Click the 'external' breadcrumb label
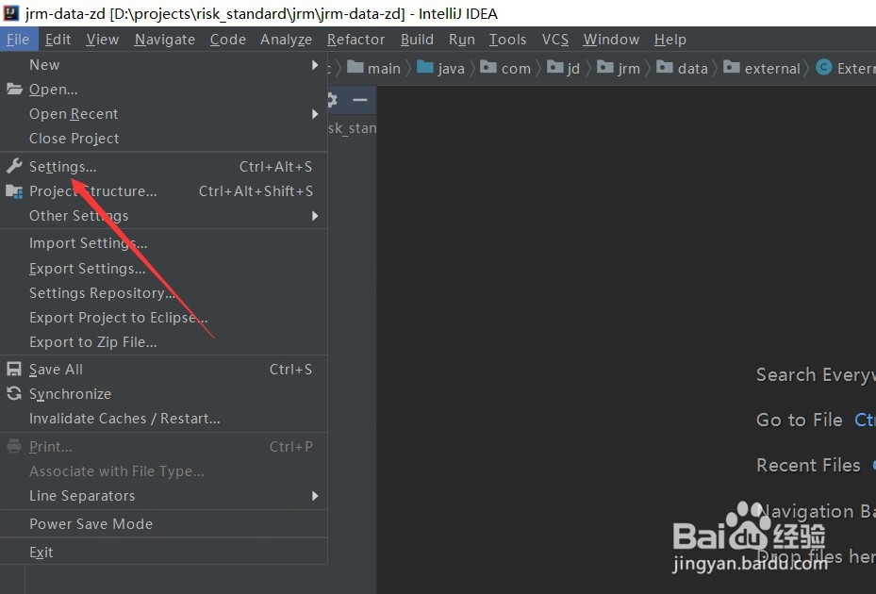The width and height of the screenshot is (876, 594). (x=772, y=69)
